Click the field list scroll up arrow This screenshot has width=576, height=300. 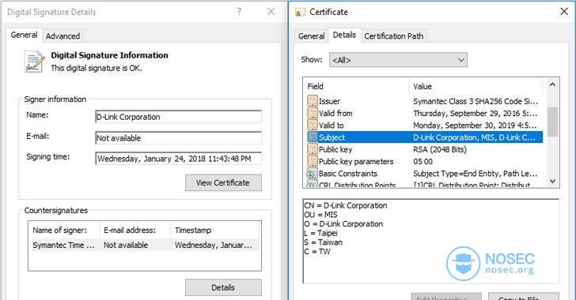click(x=552, y=84)
